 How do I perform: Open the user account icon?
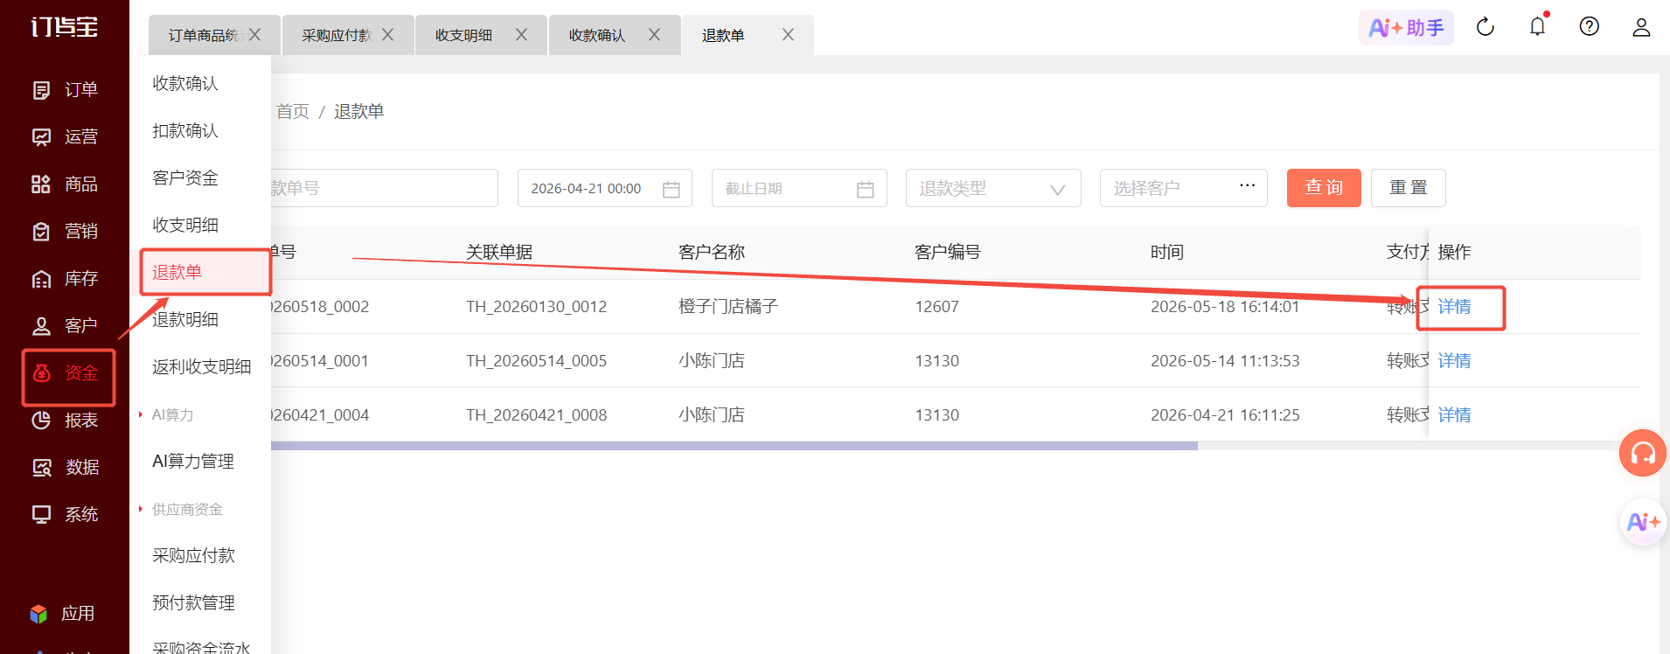(x=1641, y=27)
